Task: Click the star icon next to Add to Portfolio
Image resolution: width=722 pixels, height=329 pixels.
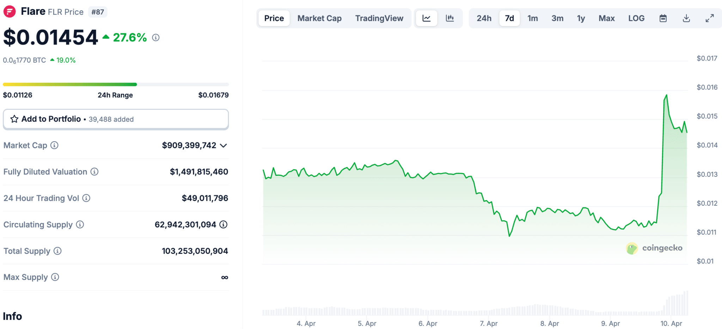Action: [14, 119]
